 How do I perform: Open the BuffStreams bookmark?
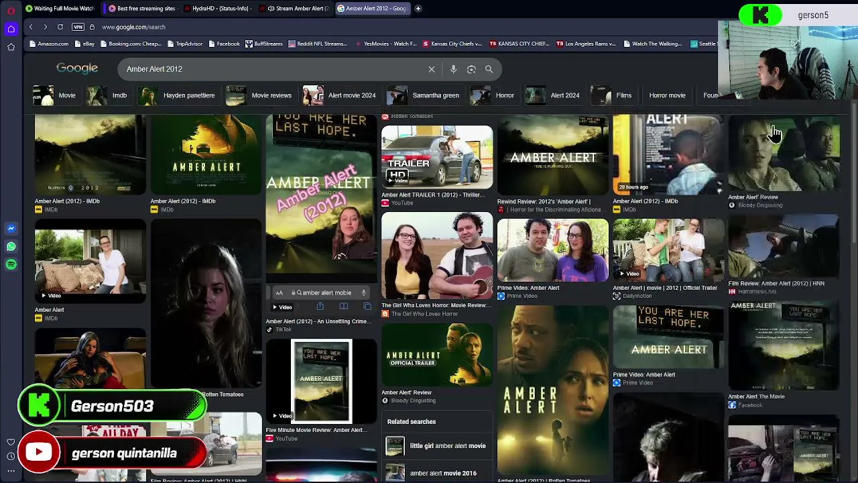tap(264, 44)
